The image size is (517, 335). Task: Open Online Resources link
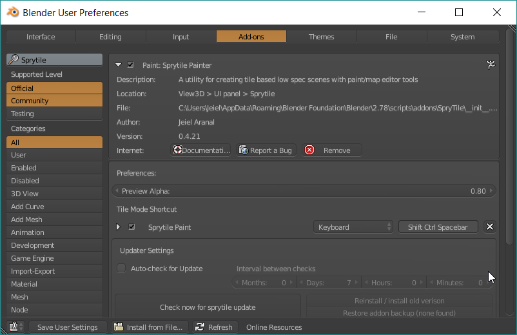point(274,327)
